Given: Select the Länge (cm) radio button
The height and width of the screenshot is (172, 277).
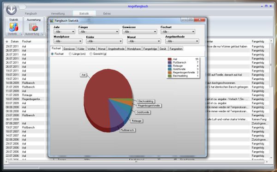Looking at the screenshot, I should 70,54.
